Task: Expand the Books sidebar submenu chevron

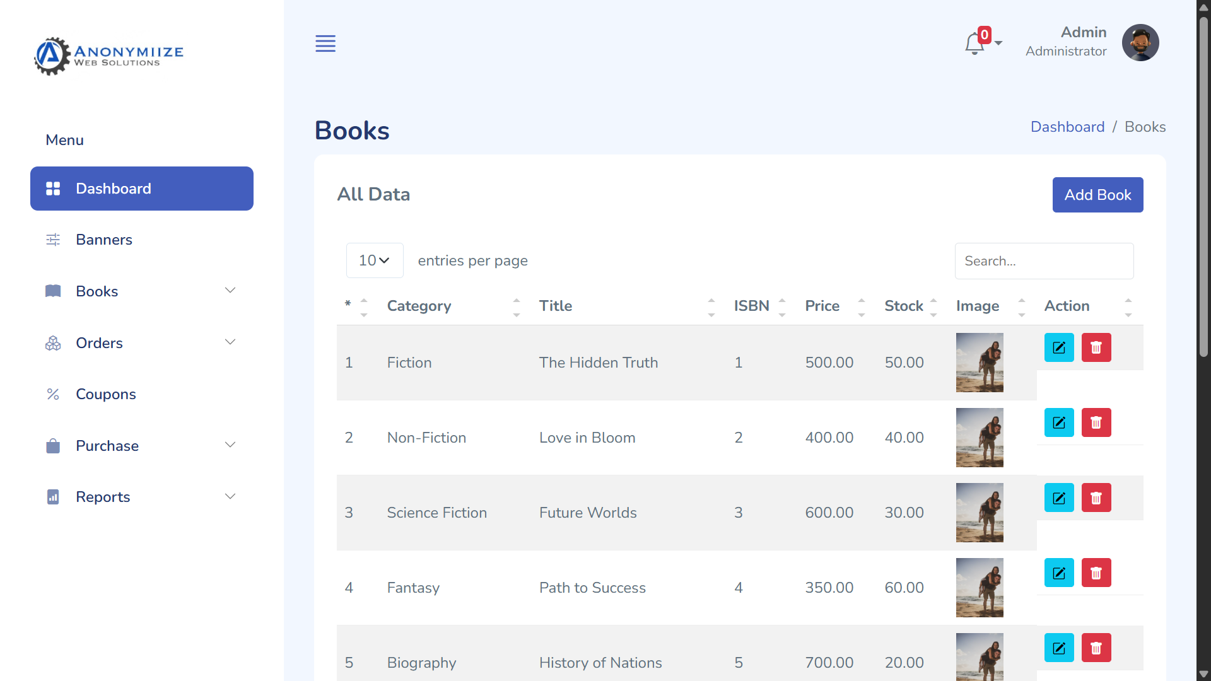Action: [230, 291]
